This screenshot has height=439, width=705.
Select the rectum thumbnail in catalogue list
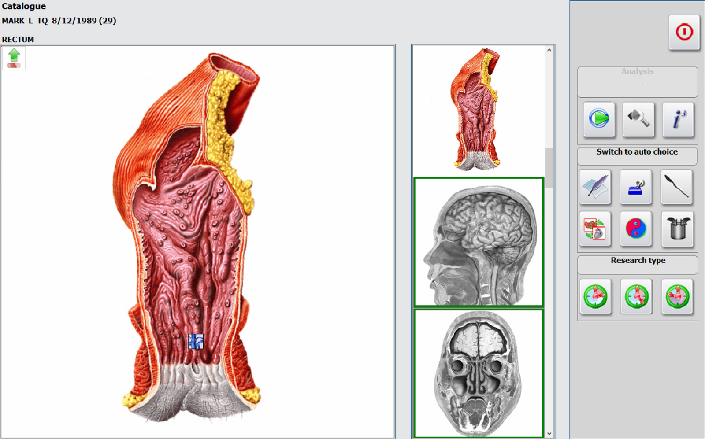point(479,110)
